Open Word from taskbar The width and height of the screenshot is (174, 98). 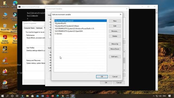tap(42, 96)
